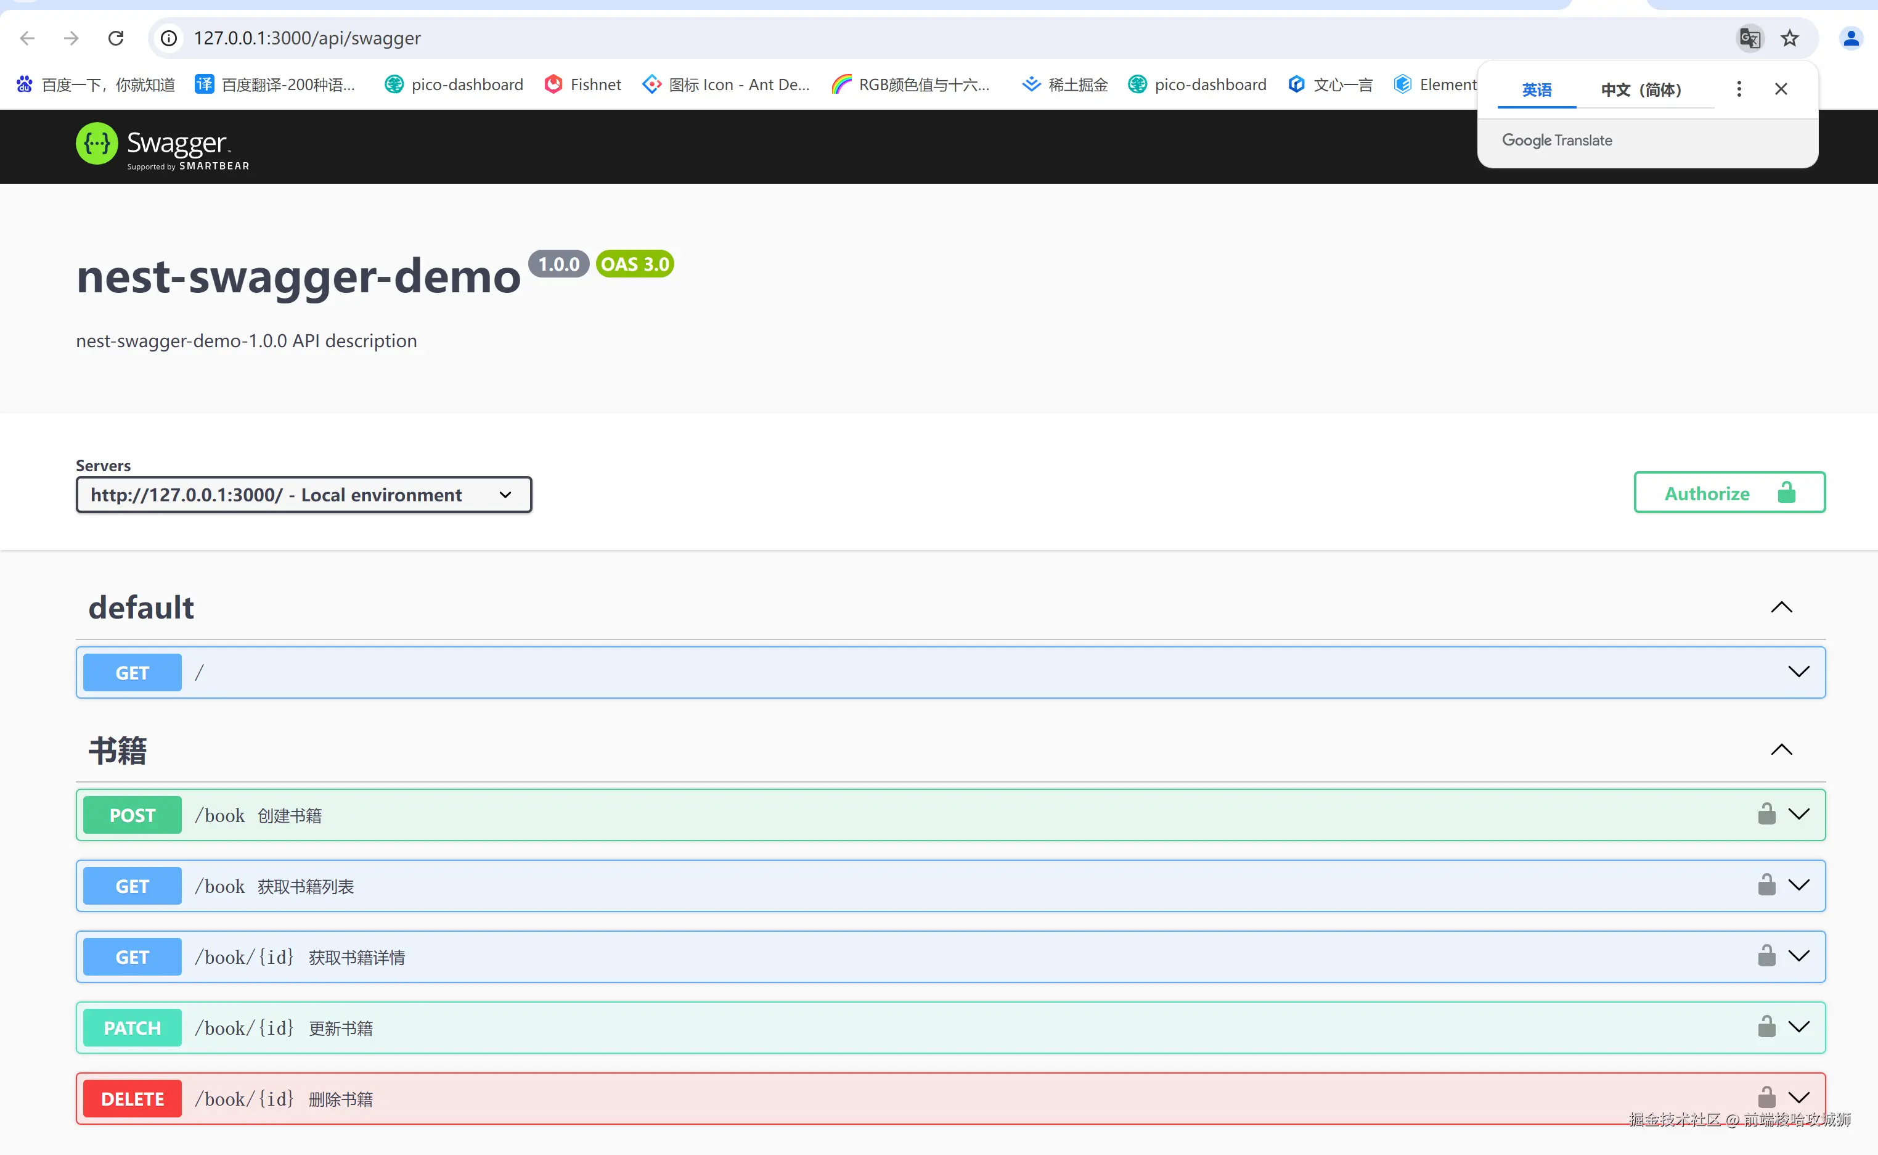This screenshot has width=1878, height=1155.
Task: Open the Servers dropdown selector
Action: point(303,495)
